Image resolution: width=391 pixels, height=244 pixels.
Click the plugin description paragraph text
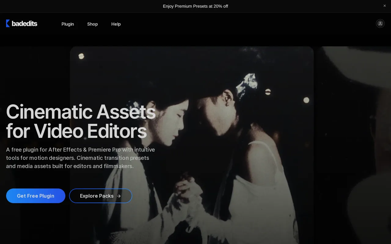point(81,158)
